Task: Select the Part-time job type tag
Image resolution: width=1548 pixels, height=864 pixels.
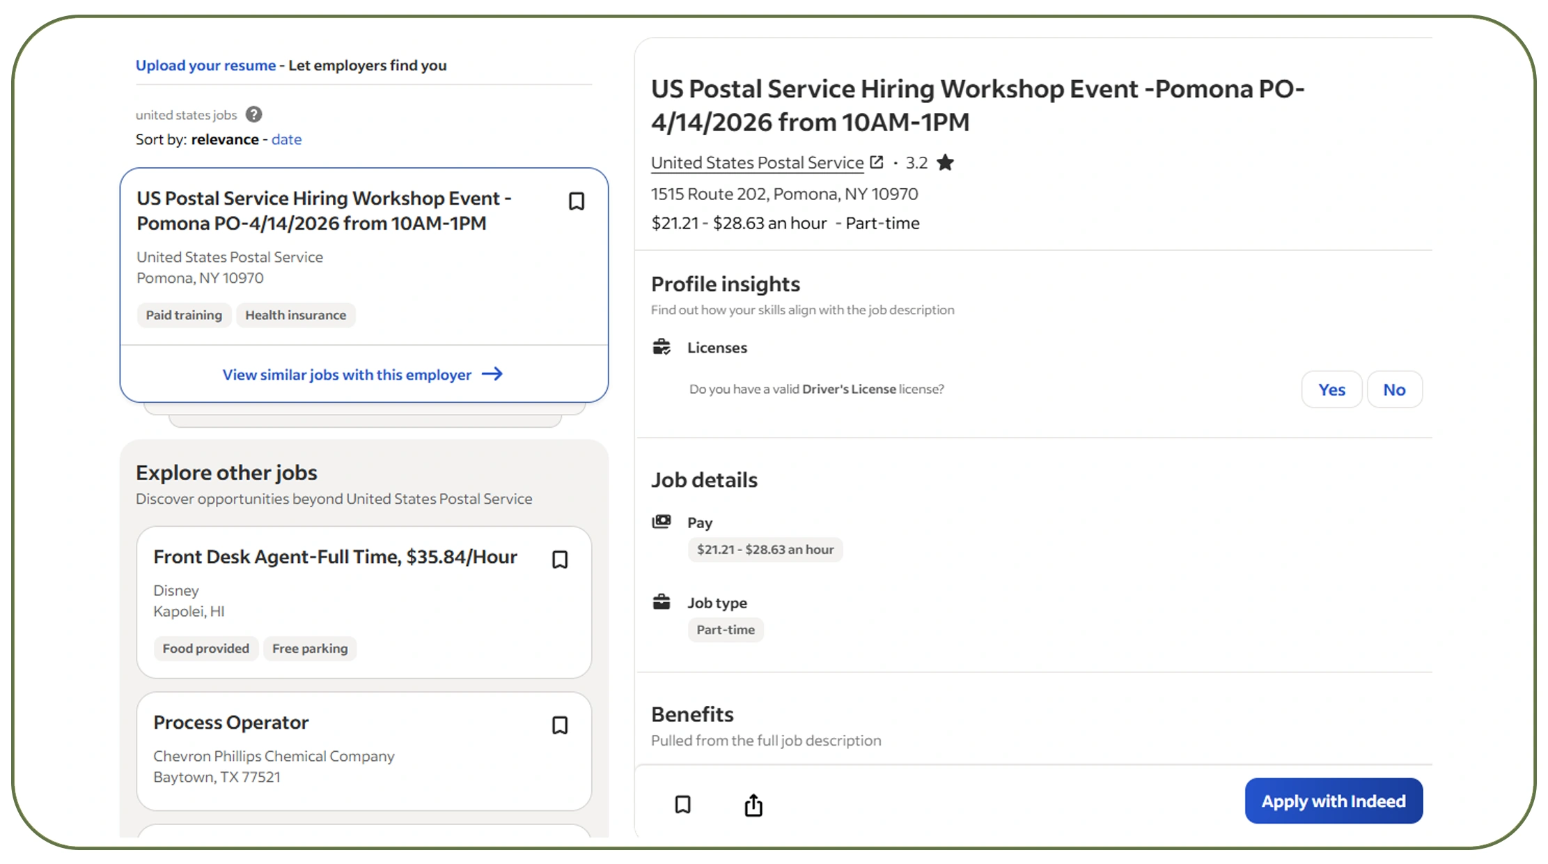Action: coord(726,630)
